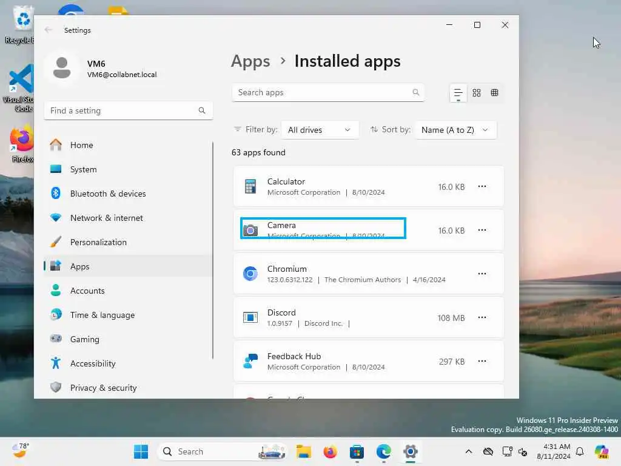This screenshot has height=466, width=621.
Task: Open more options for Camera
Action: 482,230
